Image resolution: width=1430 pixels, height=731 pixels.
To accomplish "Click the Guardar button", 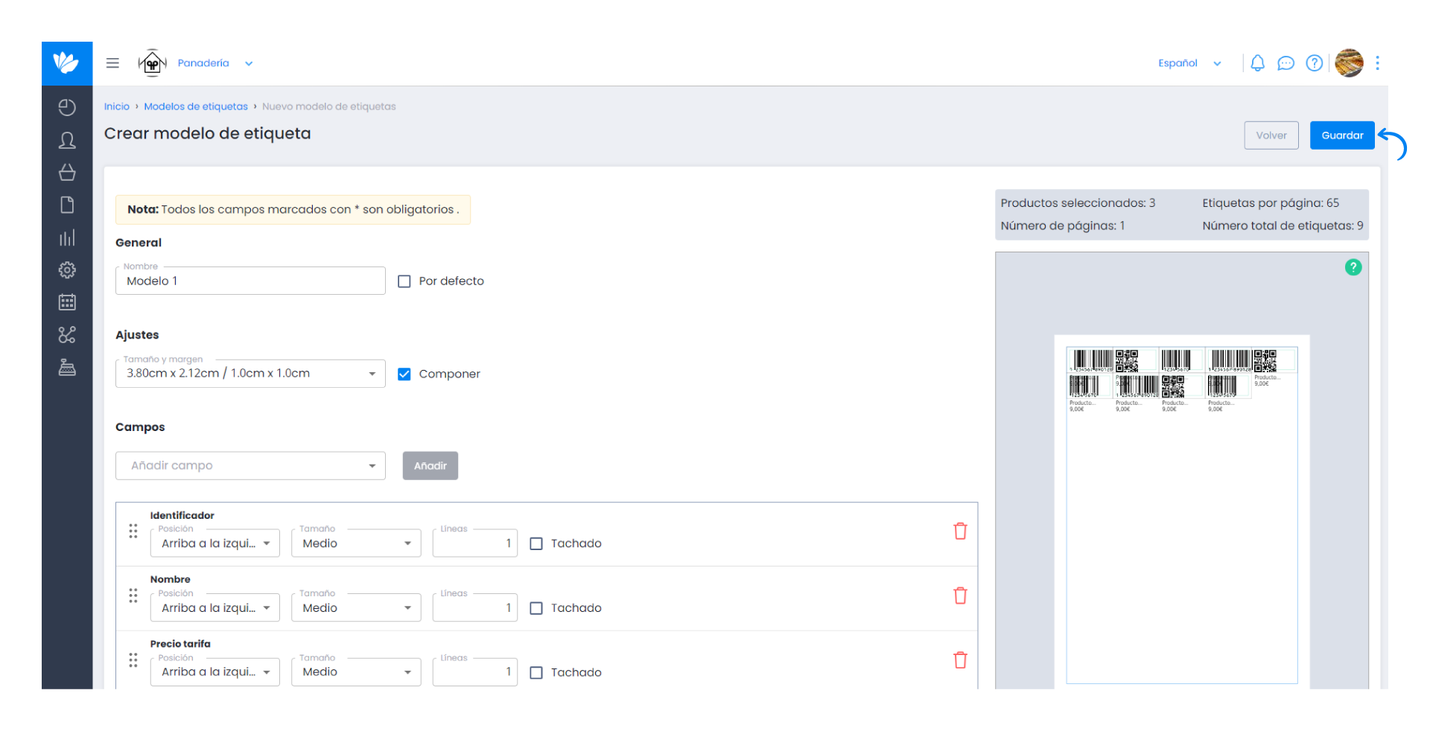I will click(x=1342, y=135).
